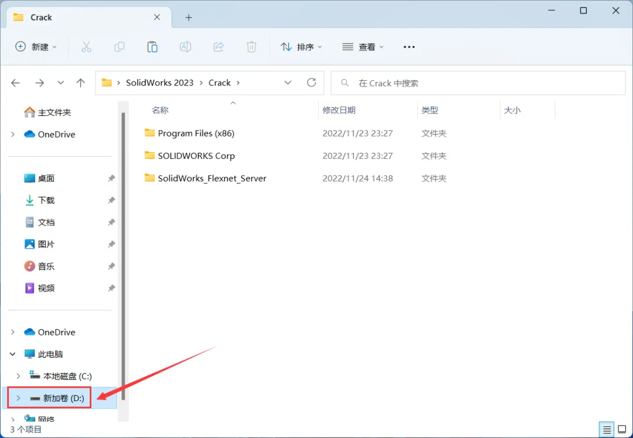Viewport: 633px width, 438px height.
Task: Unpin Videos via its pin icon
Action: pyautogui.click(x=111, y=288)
